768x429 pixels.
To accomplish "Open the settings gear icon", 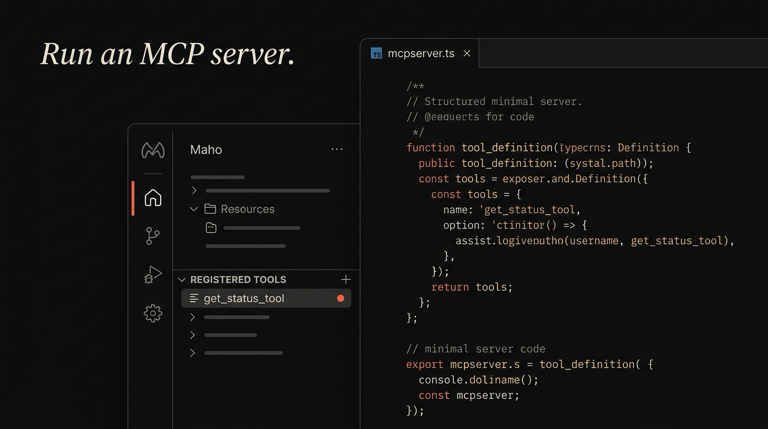I will tap(153, 313).
